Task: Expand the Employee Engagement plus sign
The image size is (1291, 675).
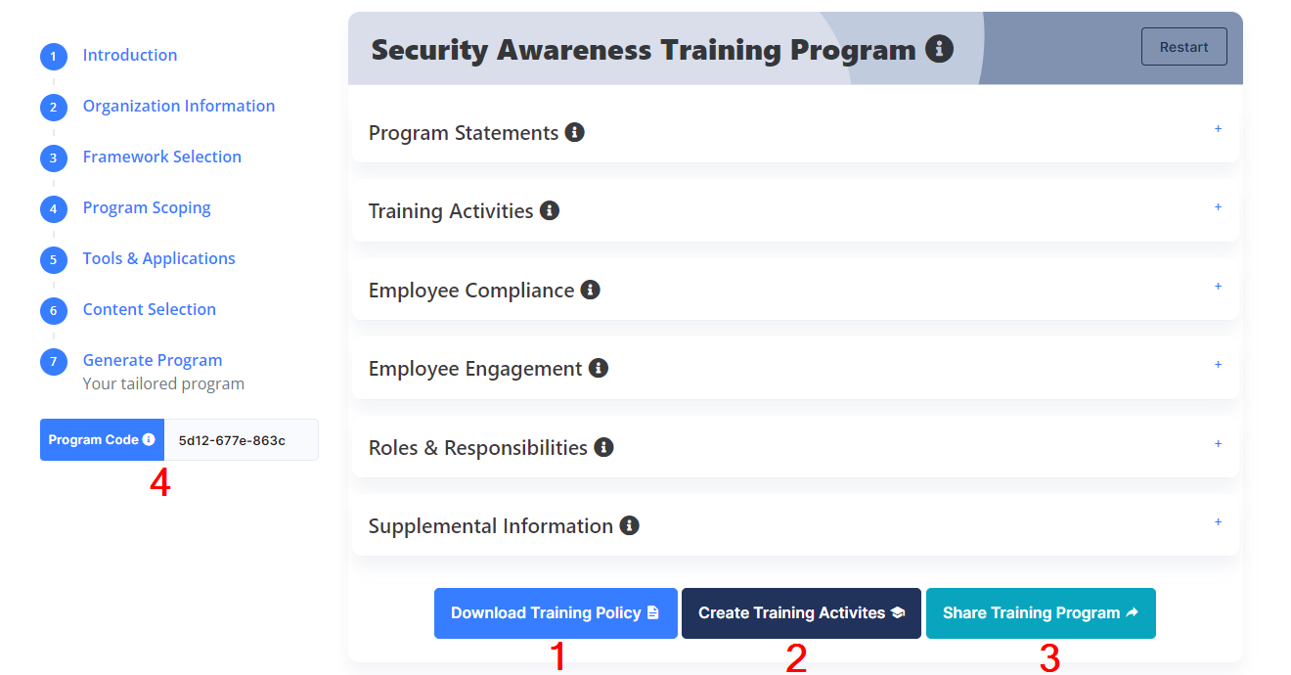Action: tap(1218, 365)
